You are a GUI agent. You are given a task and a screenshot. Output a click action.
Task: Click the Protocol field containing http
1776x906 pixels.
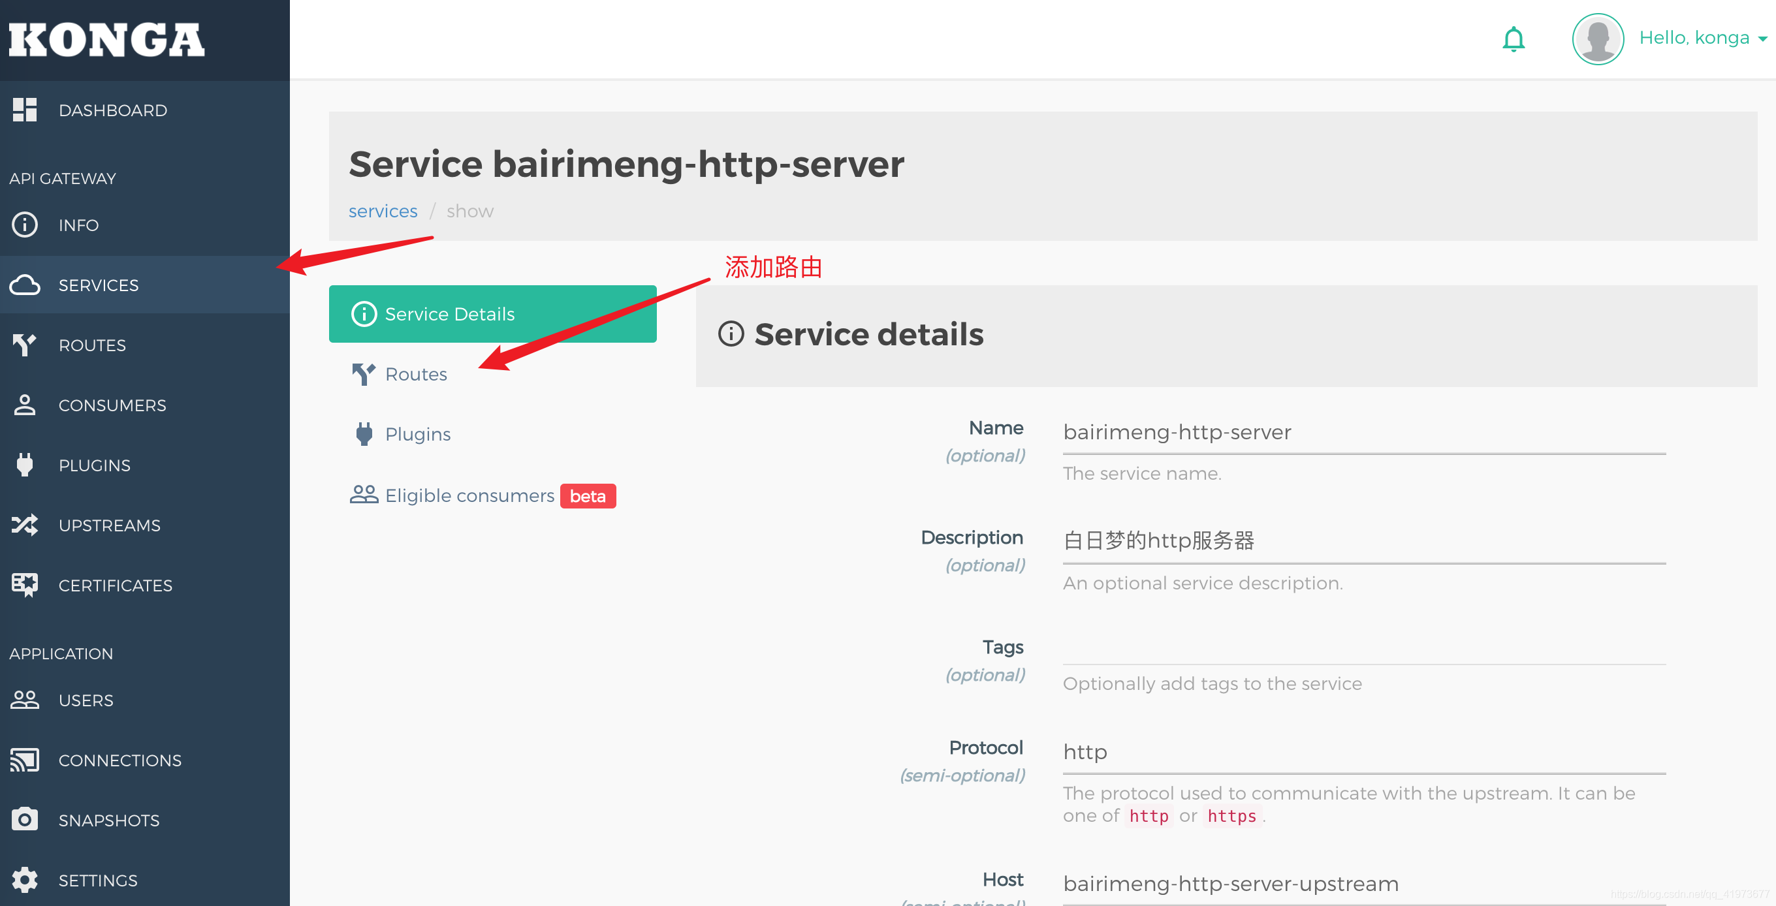click(1363, 753)
